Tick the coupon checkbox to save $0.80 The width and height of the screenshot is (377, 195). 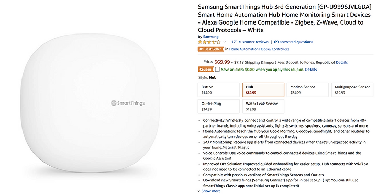coord(217,70)
